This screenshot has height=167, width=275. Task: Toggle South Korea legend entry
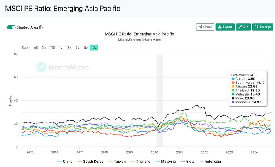(90, 162)
